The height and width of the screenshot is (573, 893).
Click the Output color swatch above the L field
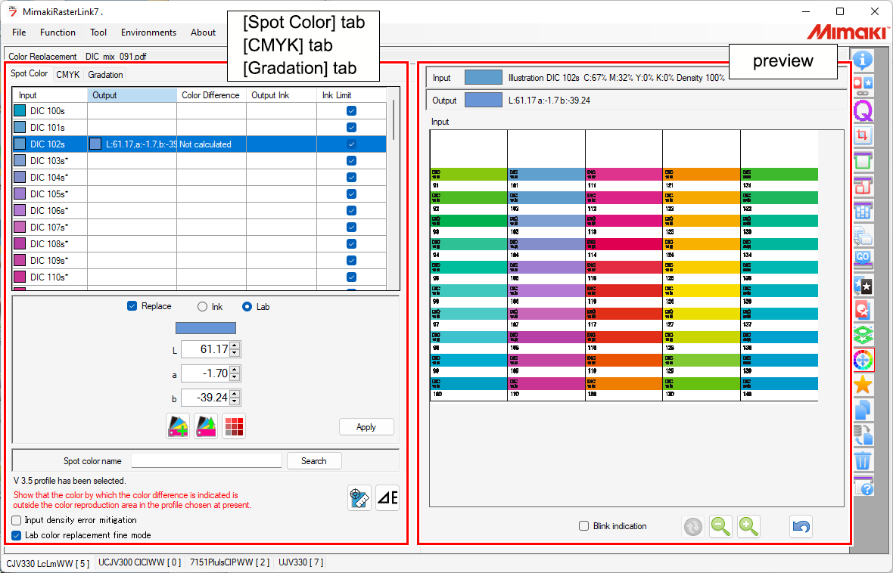tap(205, 327)
